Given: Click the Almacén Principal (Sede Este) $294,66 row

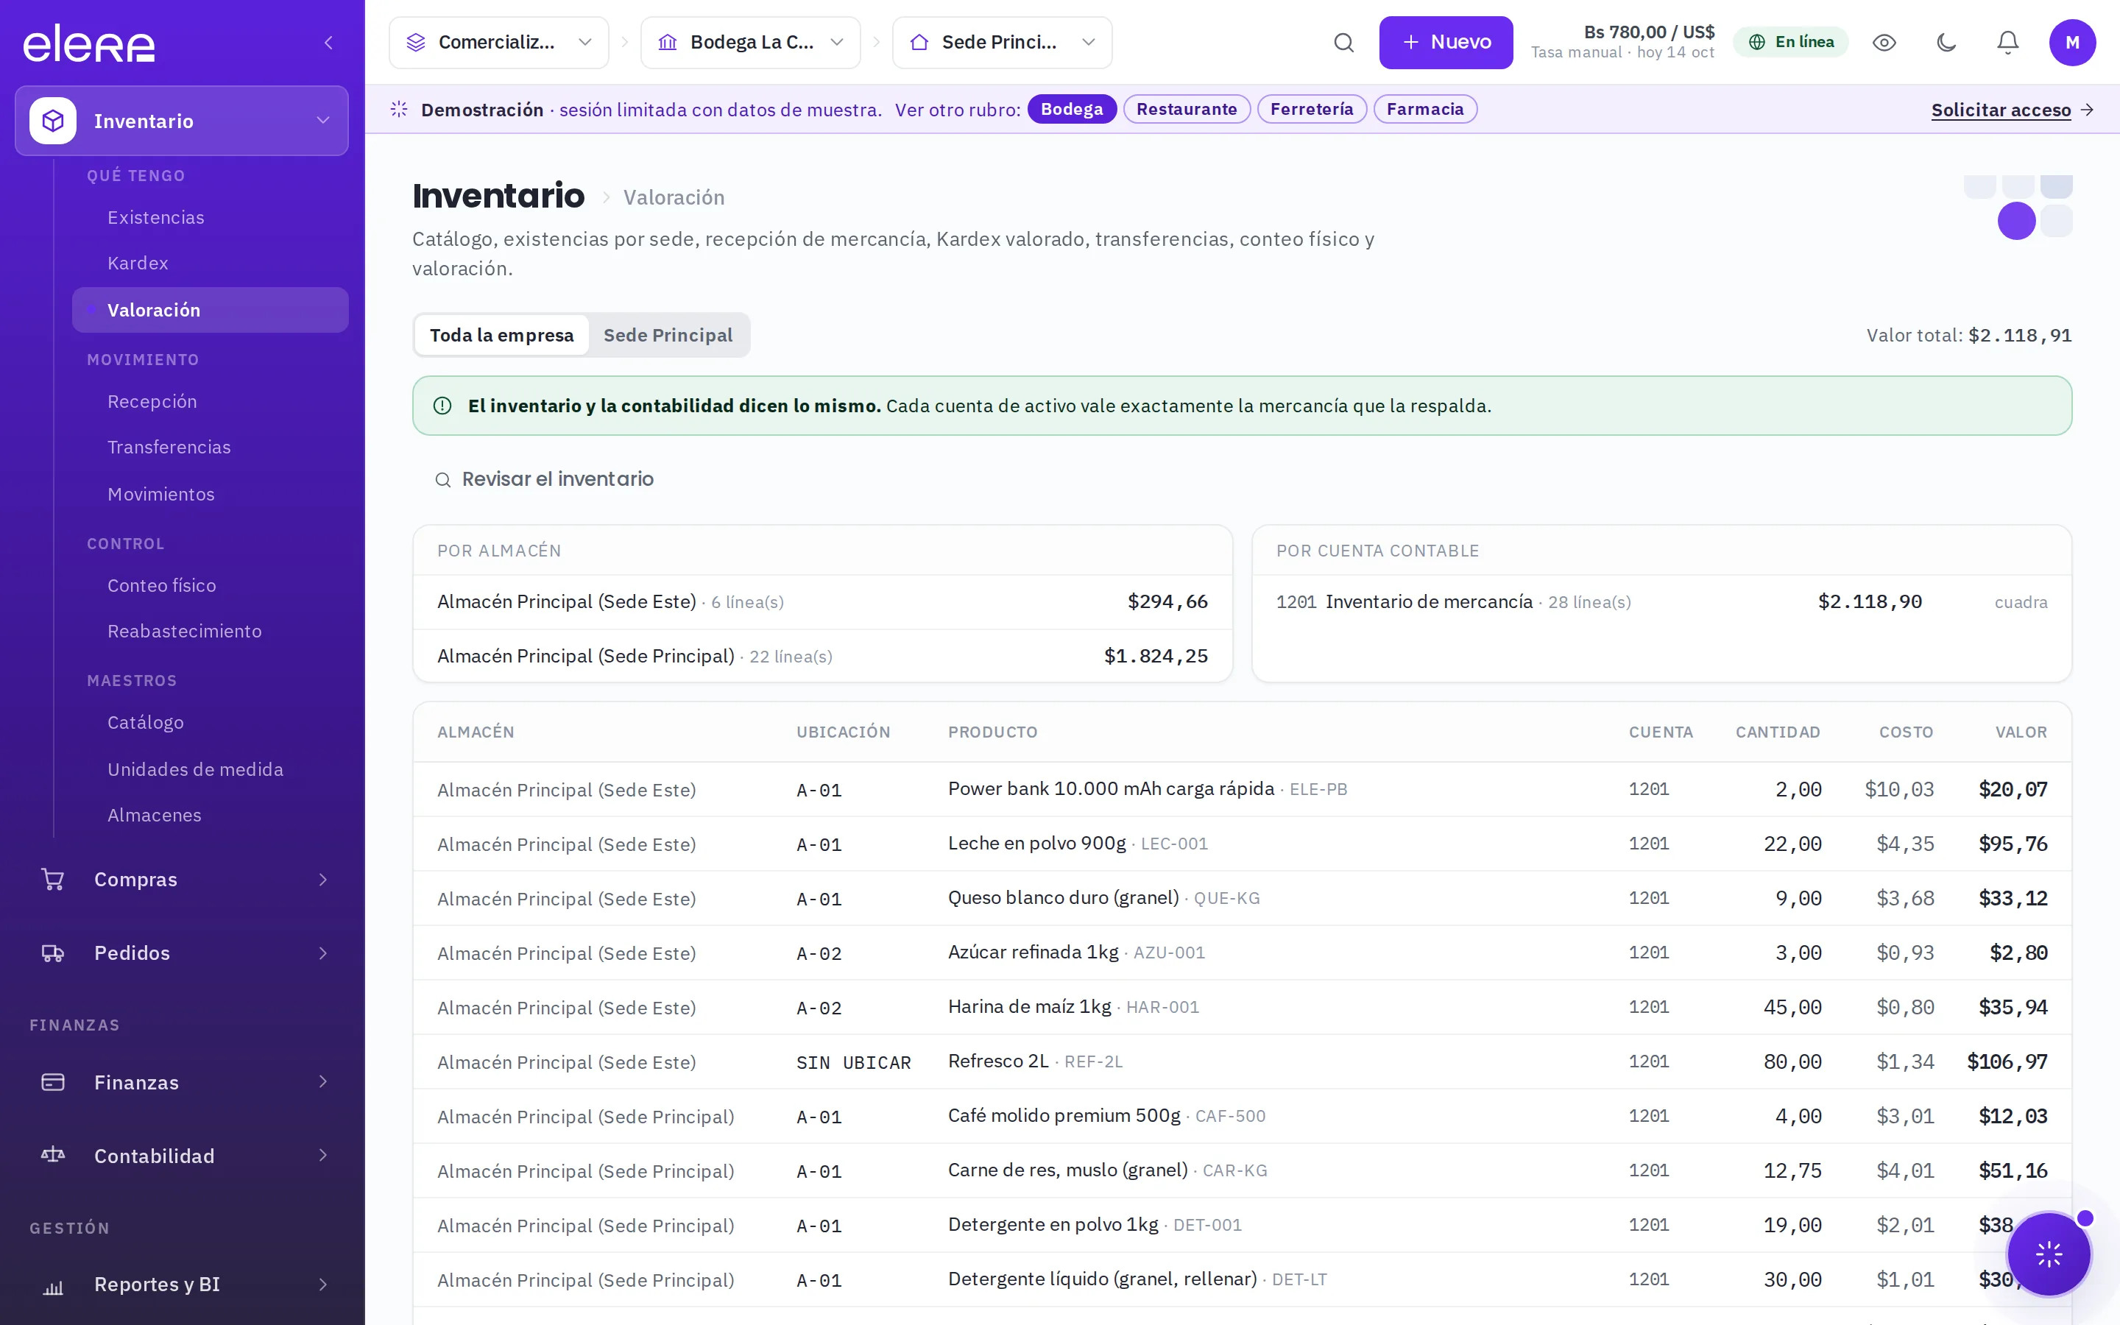Looking at the screenshot, I should (x=821, y=602).
